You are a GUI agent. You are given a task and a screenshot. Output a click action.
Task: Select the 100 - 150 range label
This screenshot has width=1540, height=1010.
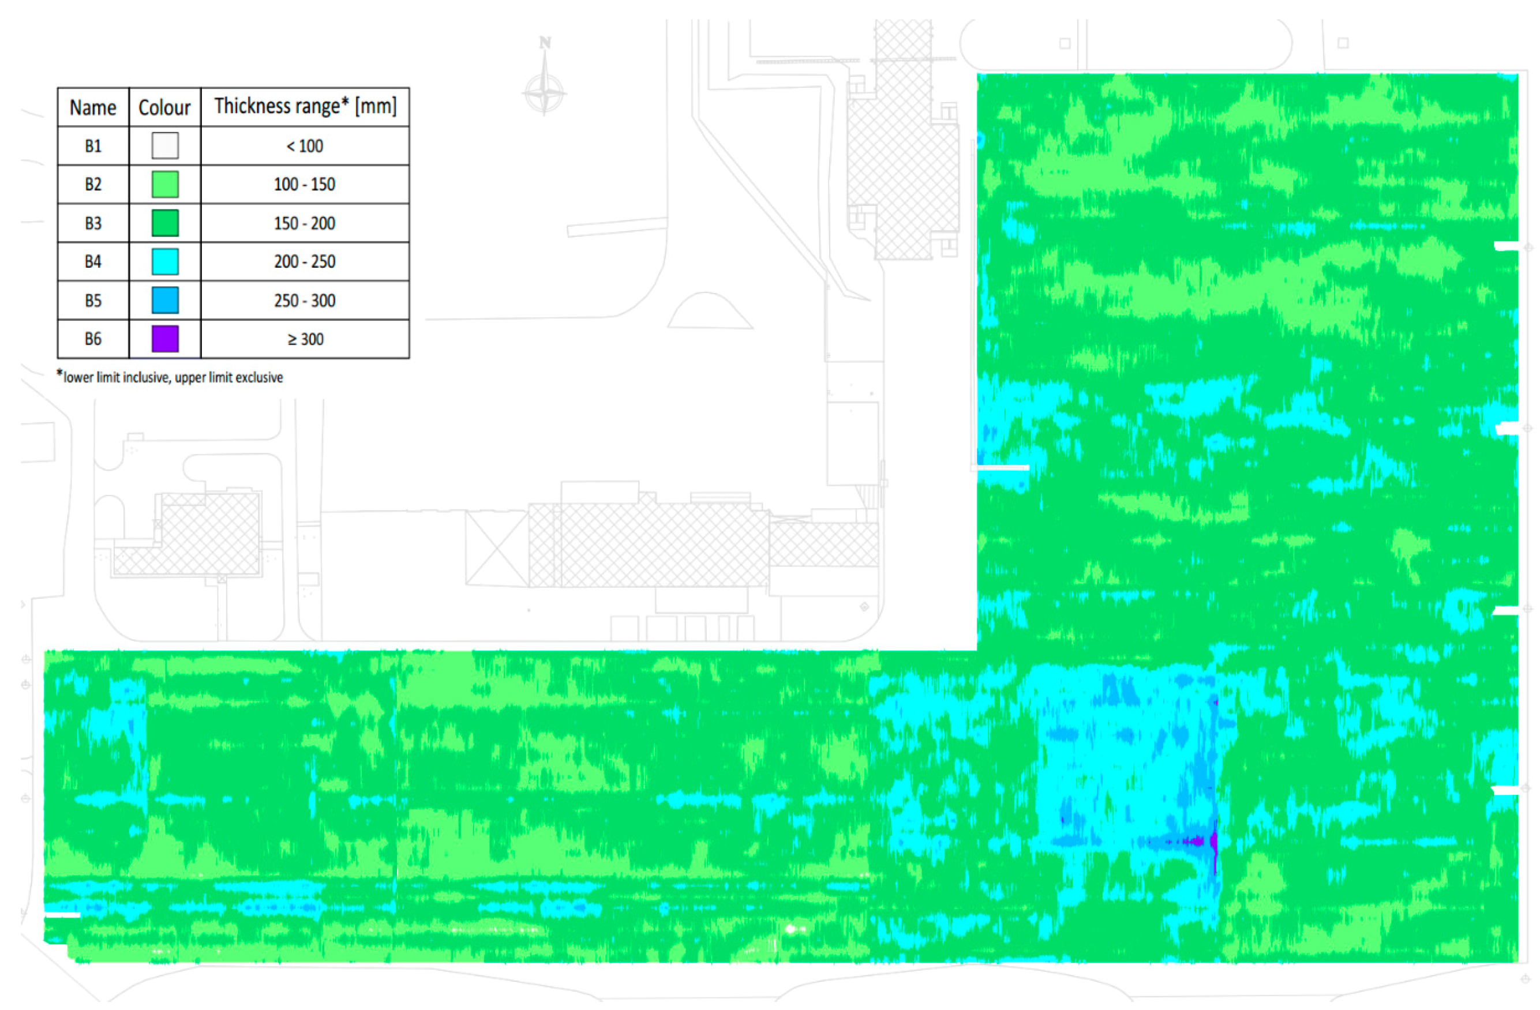(304, 185)
